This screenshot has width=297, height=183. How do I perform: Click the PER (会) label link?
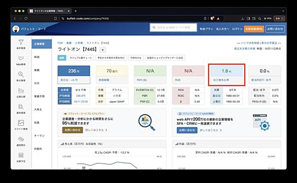[142, 80]
